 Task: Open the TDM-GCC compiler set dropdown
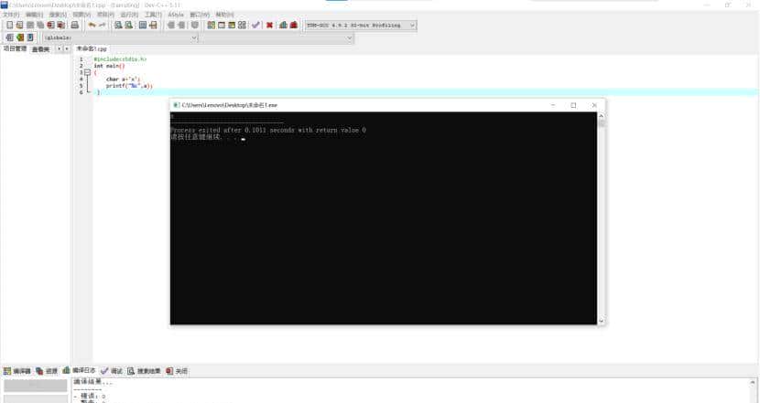(x=360, y=26)
